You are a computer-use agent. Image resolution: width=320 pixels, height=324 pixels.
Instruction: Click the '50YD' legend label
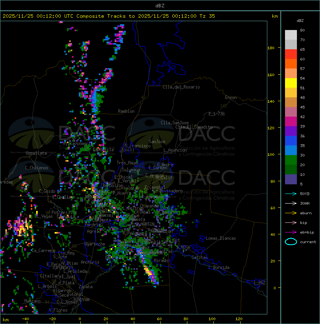pos(305,194)
